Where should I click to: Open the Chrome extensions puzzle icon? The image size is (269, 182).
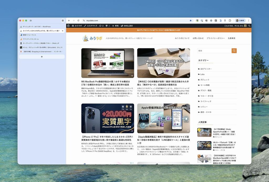(x=230, y=20)
